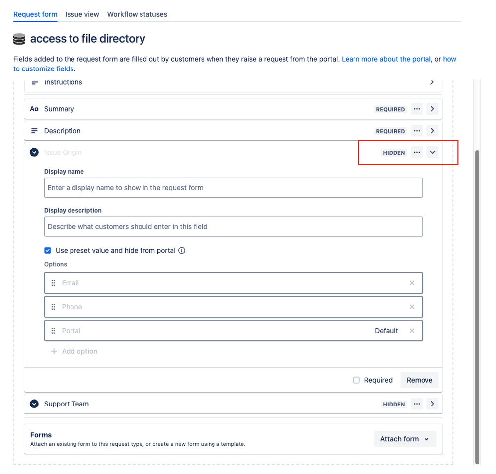Click the Support Team field type icon
Image resolution: width=496 pixels, height=474 pixels.
(34, 404)
